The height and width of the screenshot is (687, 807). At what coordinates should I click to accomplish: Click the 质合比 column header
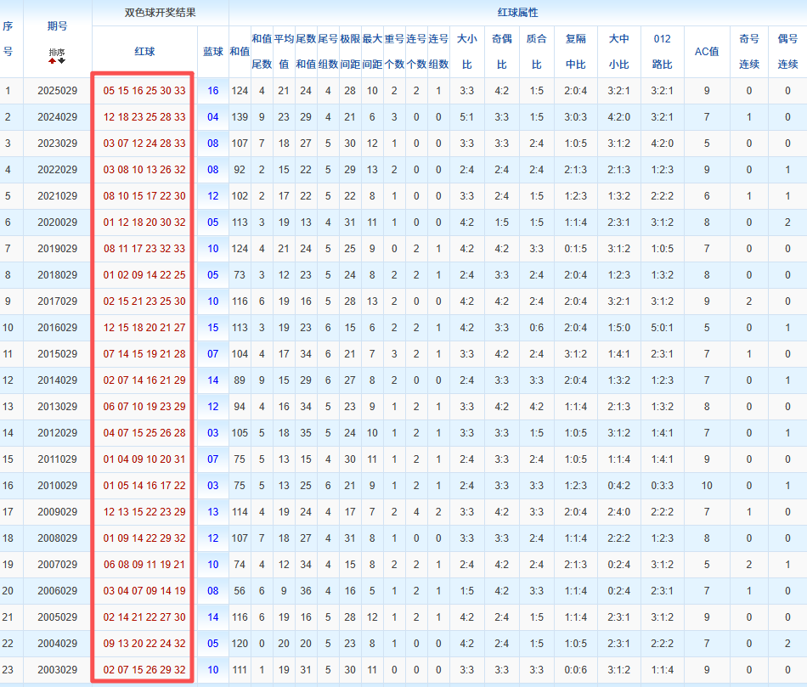click(x=537, y=52)
